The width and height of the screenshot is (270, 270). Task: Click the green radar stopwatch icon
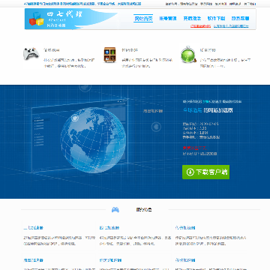[188, 54]
